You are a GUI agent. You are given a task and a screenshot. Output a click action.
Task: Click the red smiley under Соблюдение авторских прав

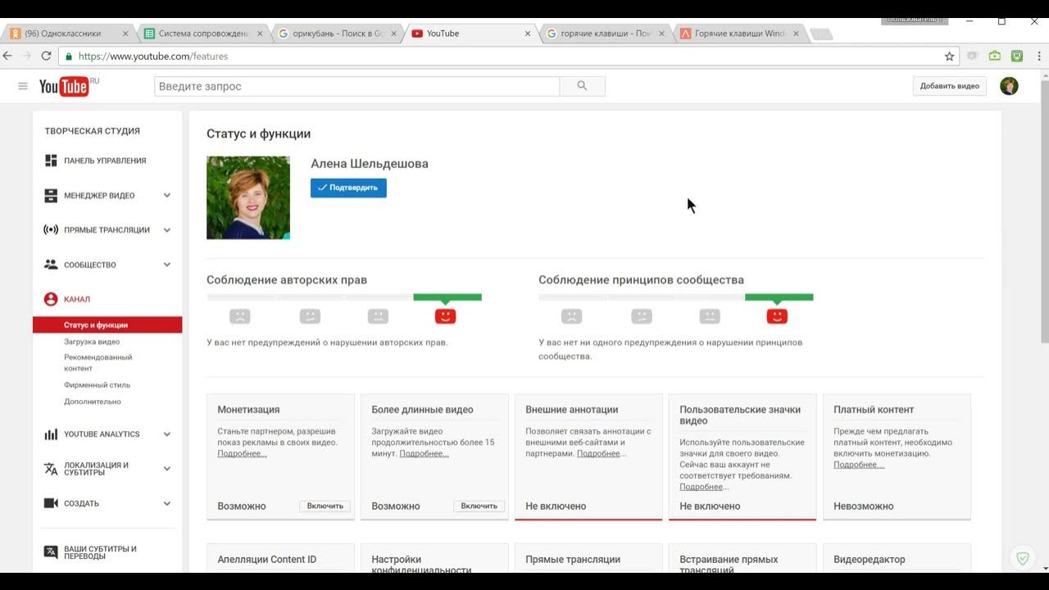[445, 315]
